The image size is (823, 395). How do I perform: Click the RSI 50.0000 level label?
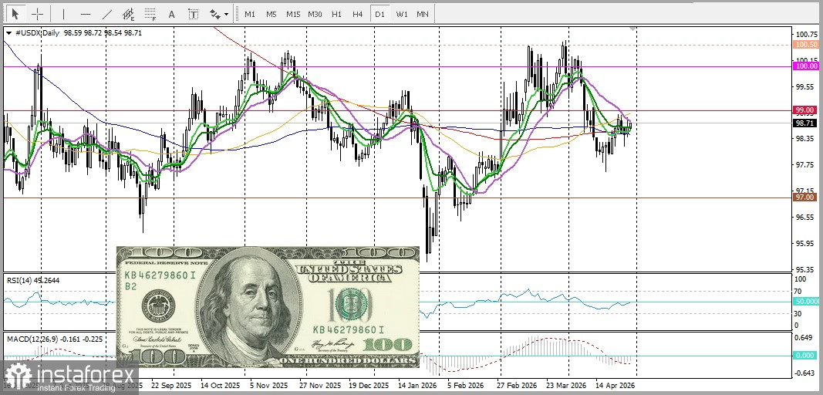click(x=806, y=302)
